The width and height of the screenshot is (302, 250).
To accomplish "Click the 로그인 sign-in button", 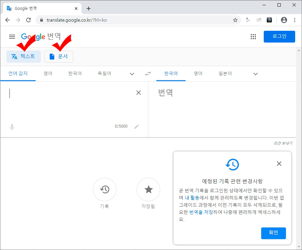I will coord(279,36).
